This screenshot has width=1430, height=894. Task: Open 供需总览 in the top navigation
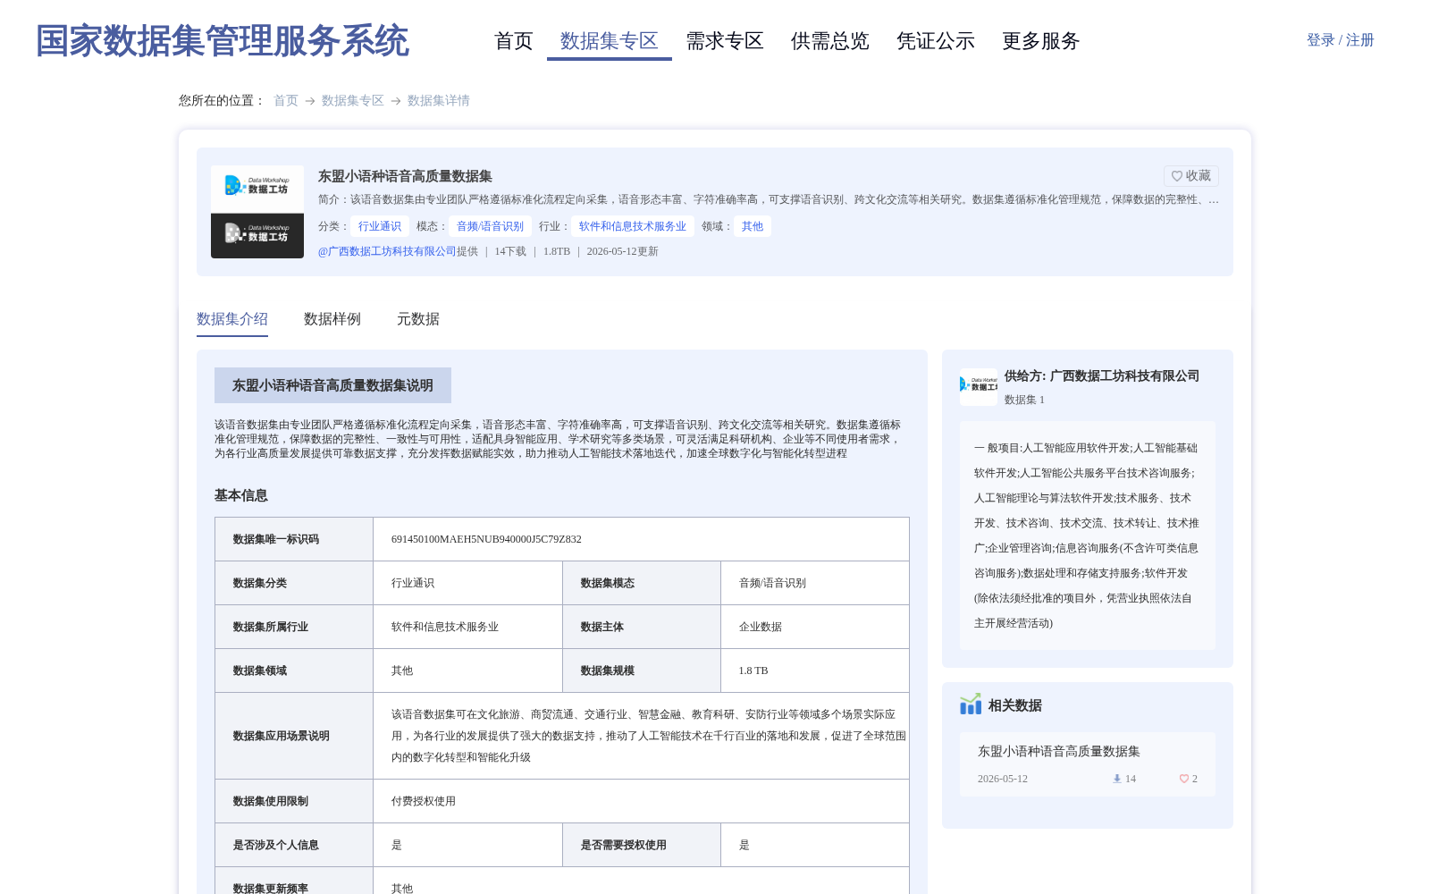(x=830, y=41)
